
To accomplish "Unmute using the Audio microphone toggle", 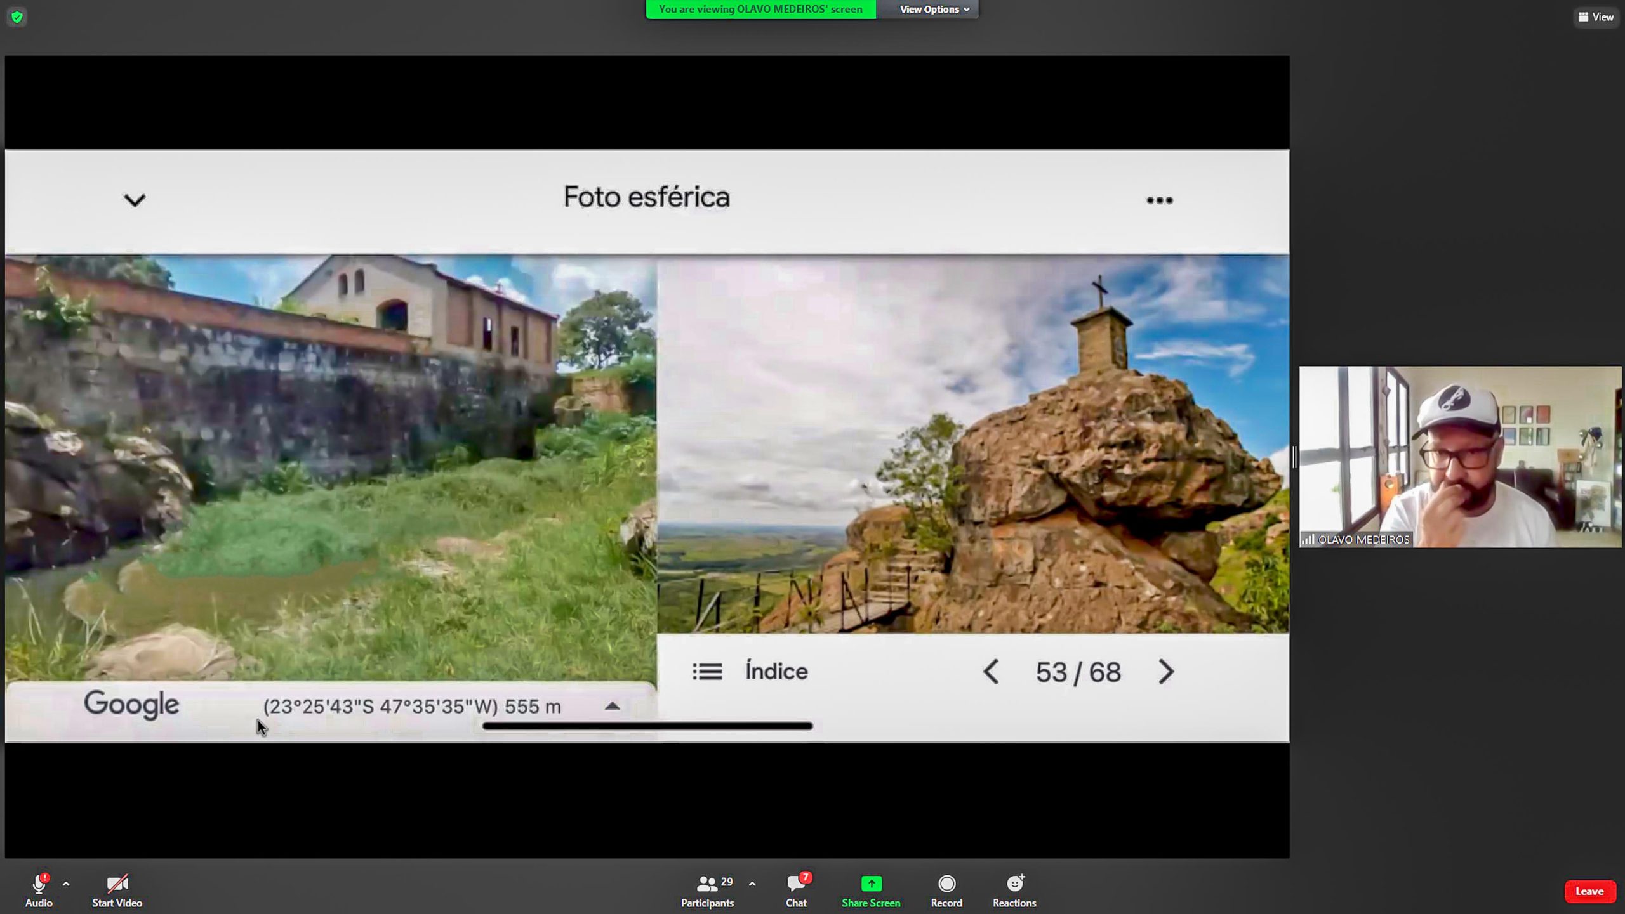I will [38, 884].
